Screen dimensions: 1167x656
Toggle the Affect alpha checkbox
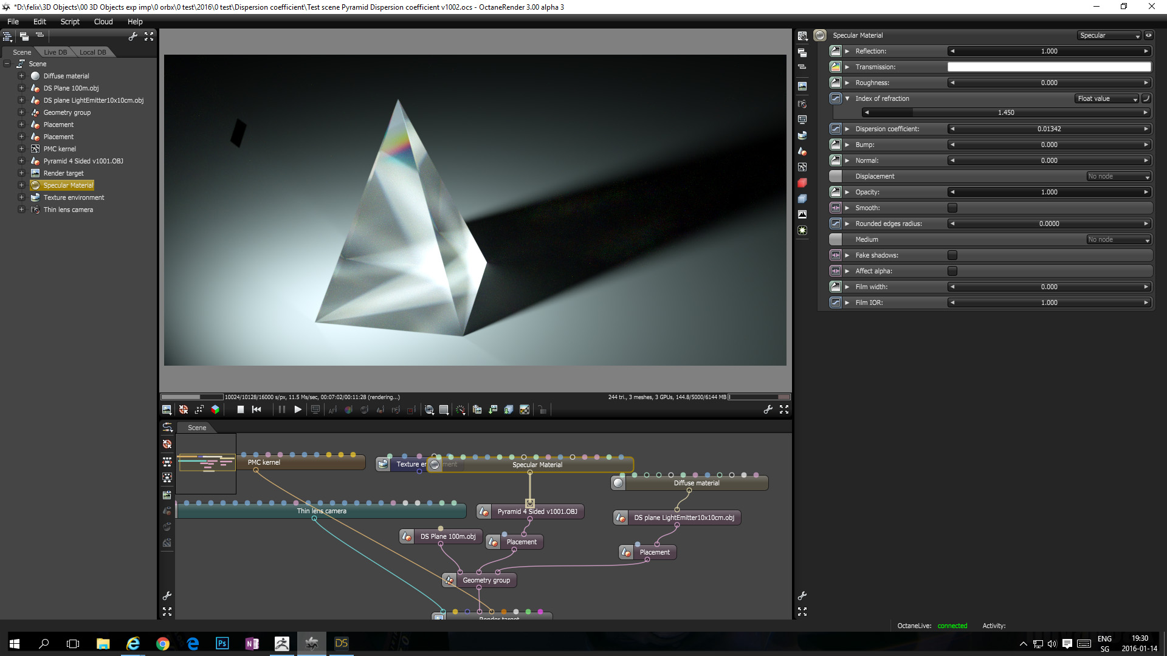click(952, 271)
